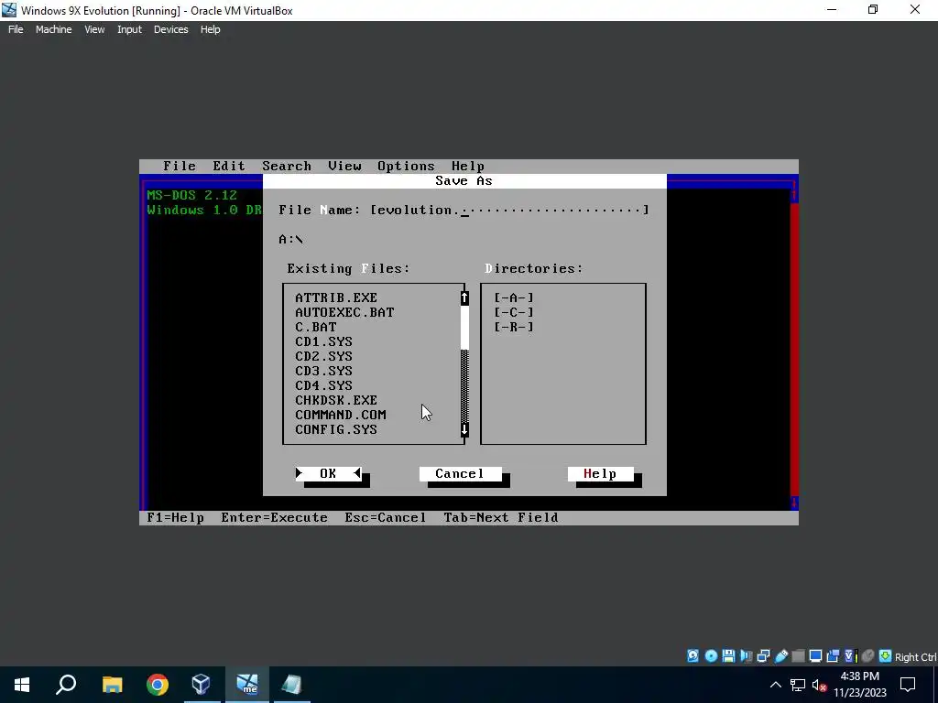Image resolution: width=938 pixels, height=703 pixels.
Task: Open the VirtualBox File menu
Action: click(x=16, y=29)
